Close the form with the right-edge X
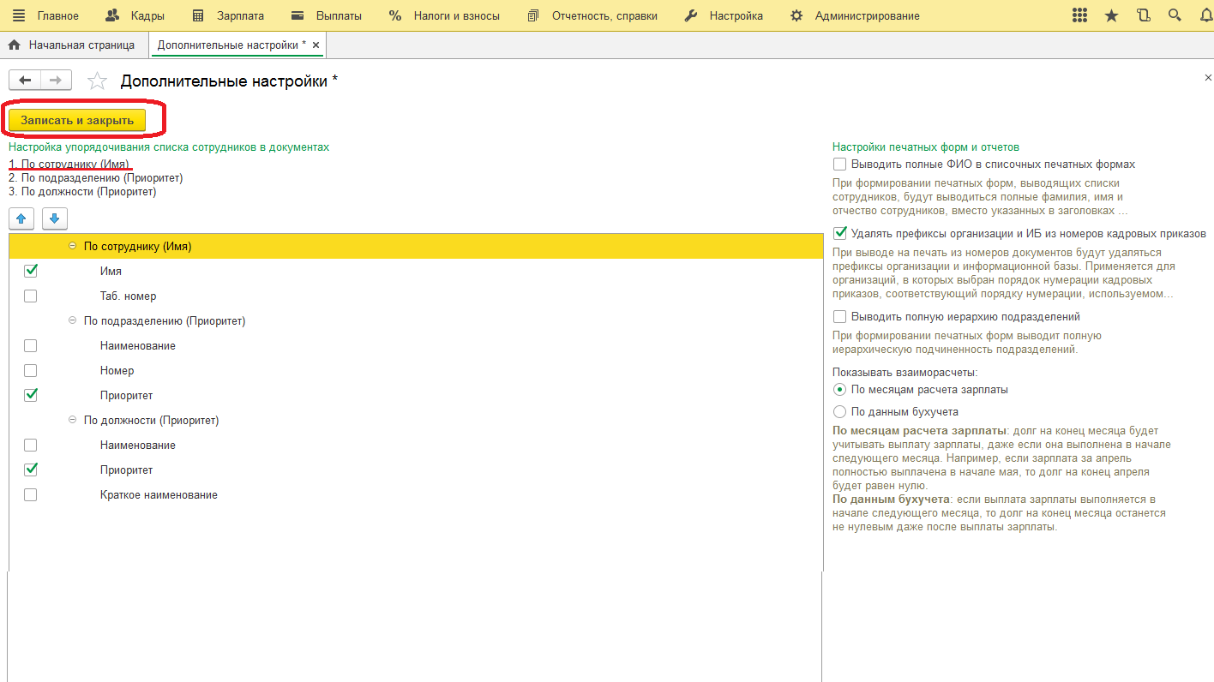 pyautogui.click(x=1208, y=77)
